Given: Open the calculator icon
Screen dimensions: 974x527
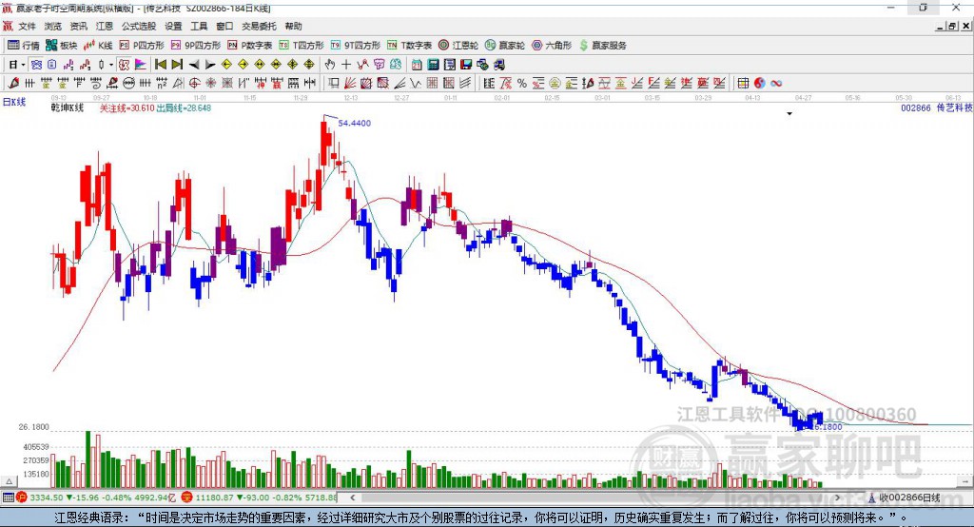Looking at the screenshot, I should click(434, 65).
